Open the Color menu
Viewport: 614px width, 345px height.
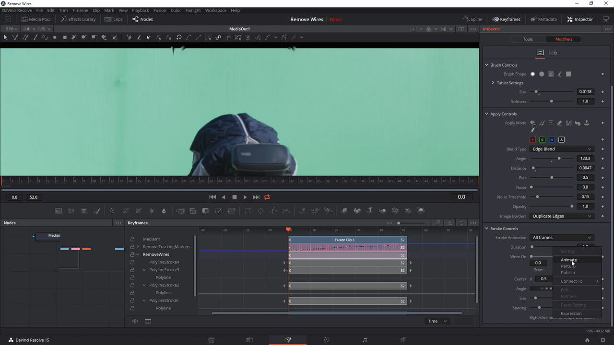(176, 10)
